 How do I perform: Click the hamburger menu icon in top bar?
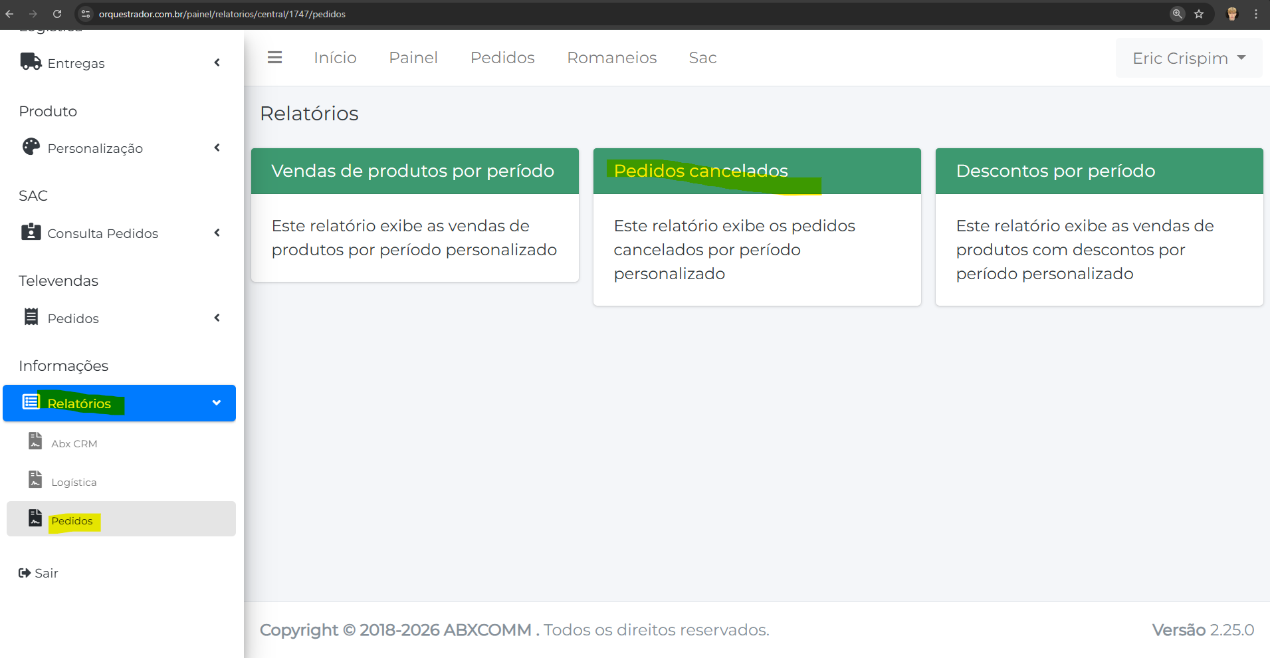pyautogui.click(x=274, y=58)
